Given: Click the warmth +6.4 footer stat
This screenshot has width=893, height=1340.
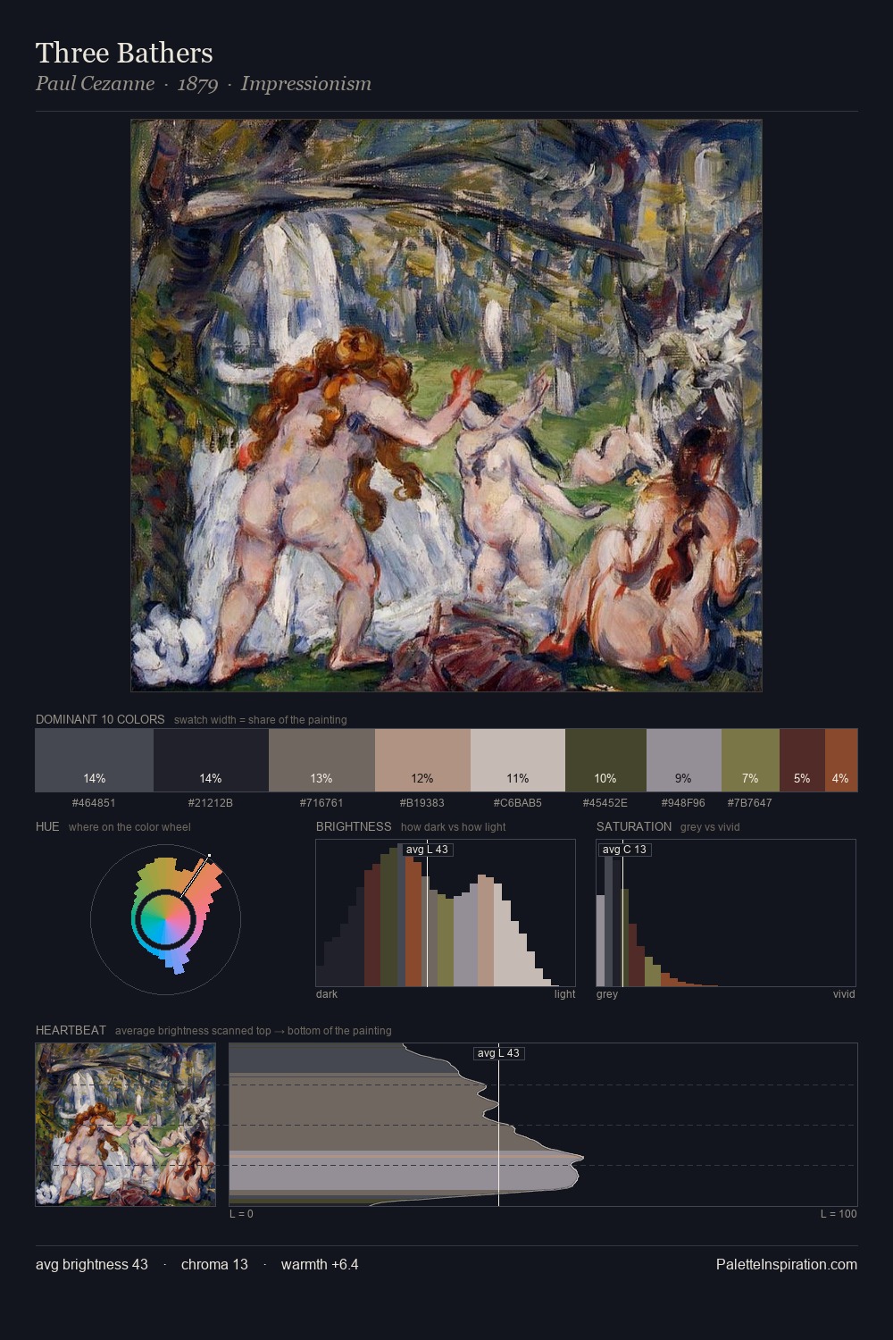Looking at the screenshot, I should coord(320,1264).
